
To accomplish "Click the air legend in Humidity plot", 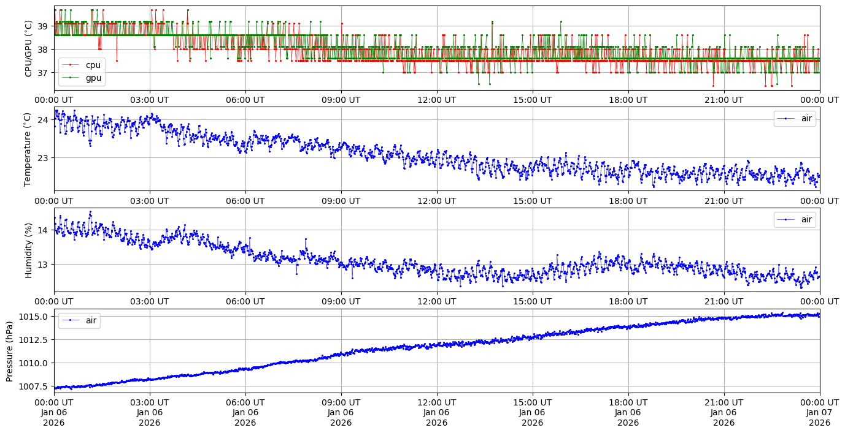I will (795, 219).
